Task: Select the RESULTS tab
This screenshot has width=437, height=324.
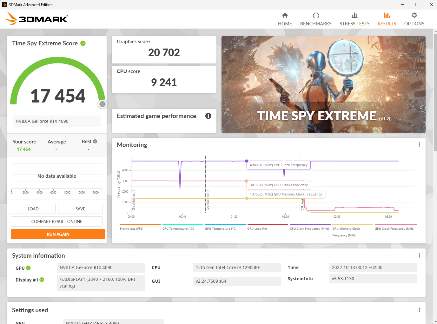Action: point(387,19)
